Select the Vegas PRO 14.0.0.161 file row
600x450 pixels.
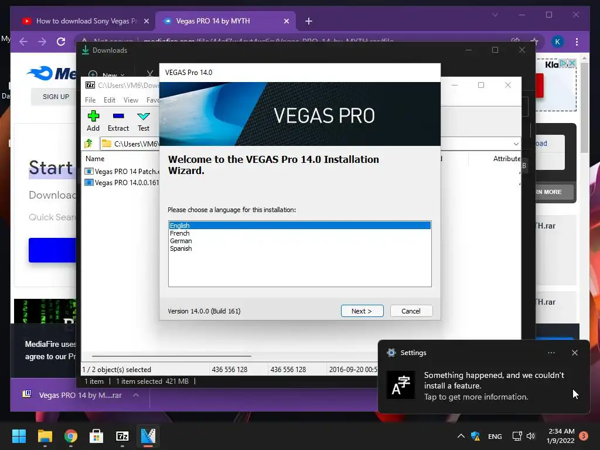122,183
